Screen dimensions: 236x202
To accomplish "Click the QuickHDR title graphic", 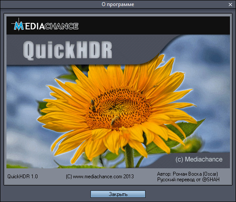I will pyautogui.click(x=68, y=50).
